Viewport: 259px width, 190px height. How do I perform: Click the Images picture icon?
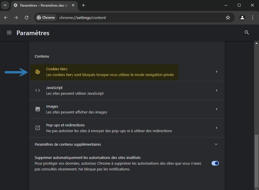38,109
